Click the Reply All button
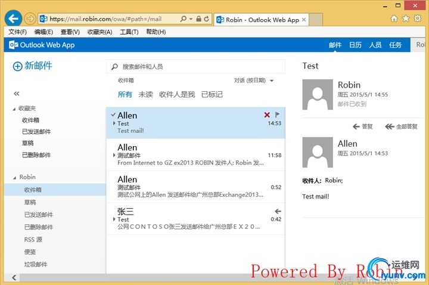This screenshot has height=285, width=429. [x=401, y=126]
